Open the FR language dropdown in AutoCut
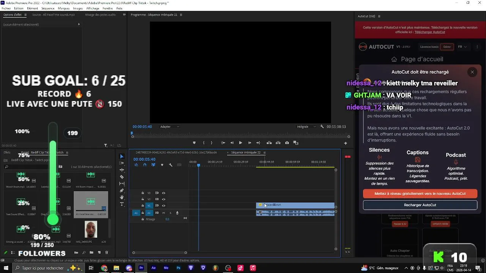 pos(462,47)
